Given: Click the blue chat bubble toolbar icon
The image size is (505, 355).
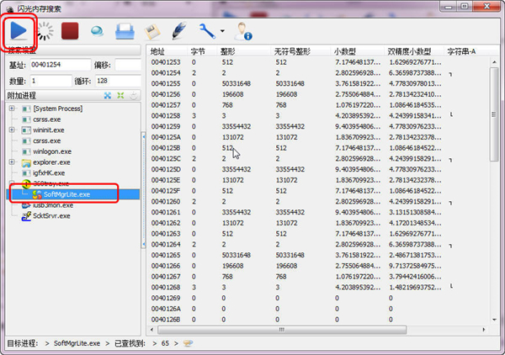Looking at the screenshot, I should coord(97,32).
